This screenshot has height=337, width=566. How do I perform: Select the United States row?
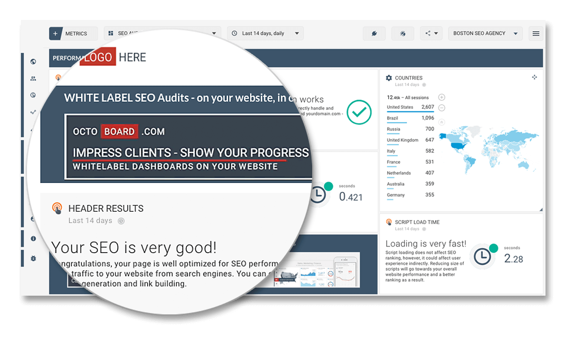point(411,107)
